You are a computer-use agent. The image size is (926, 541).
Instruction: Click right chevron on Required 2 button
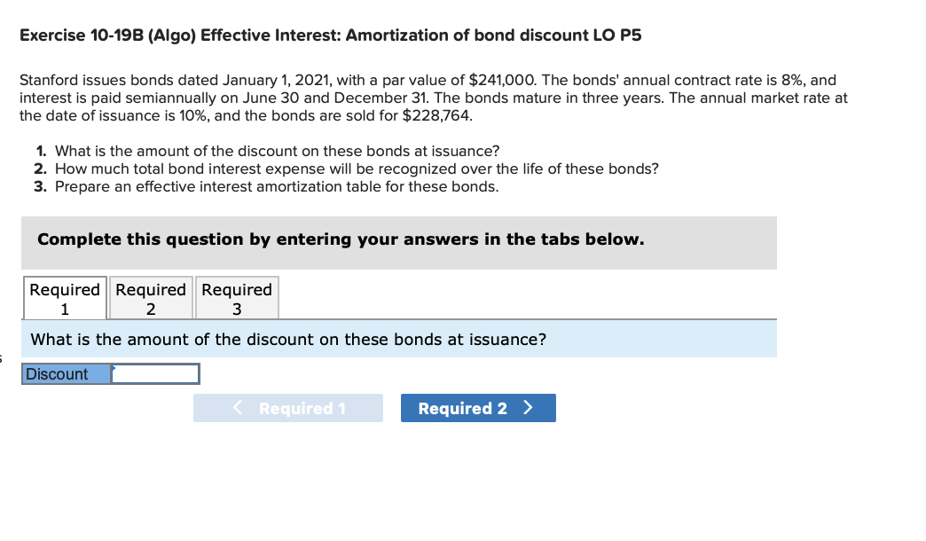(x=529, y=408)
